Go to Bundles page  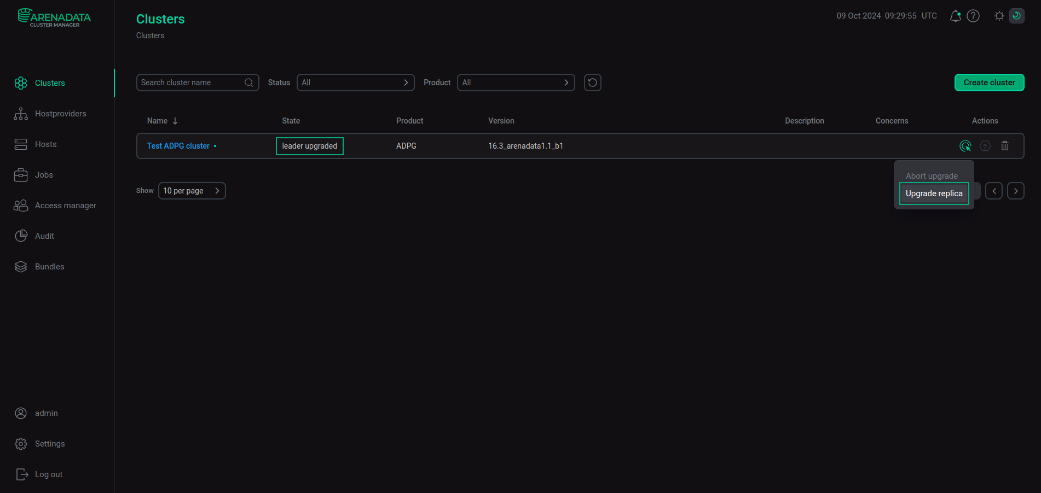[39, 267]
